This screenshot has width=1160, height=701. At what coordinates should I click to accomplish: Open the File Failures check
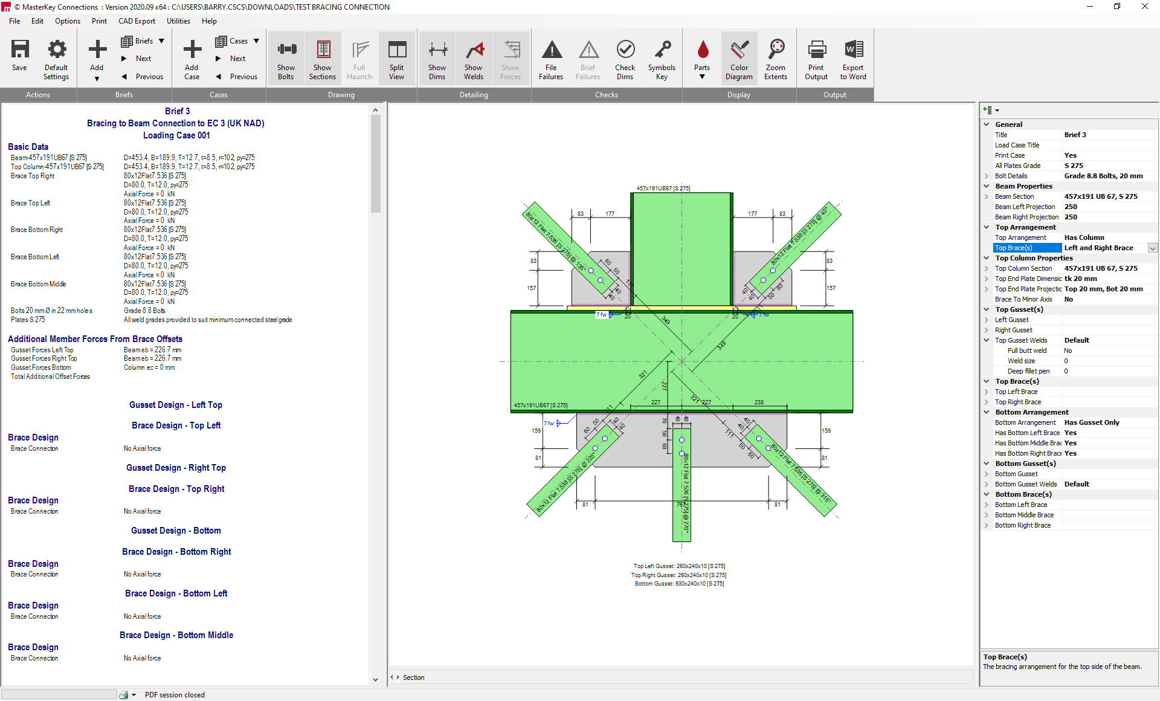[551, 57]
